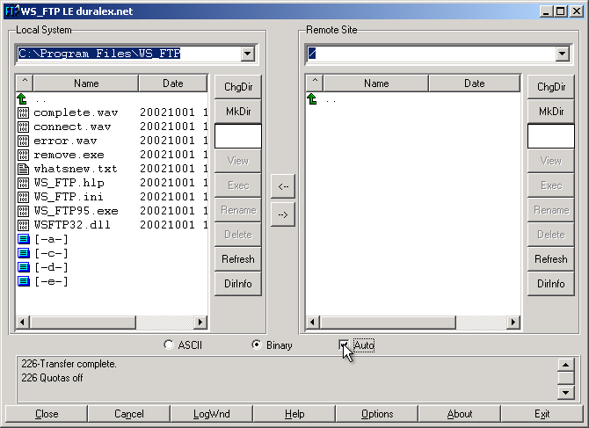Select the complete.wav file icon

pyautogui.click(x=23, y=112)
